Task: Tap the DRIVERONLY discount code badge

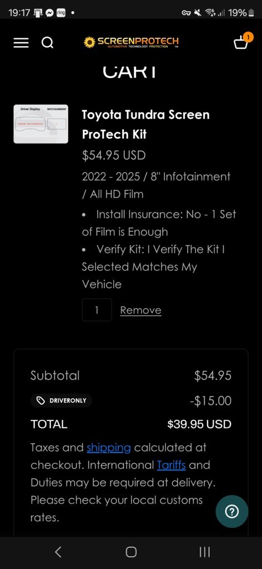Action: (61, 400)
